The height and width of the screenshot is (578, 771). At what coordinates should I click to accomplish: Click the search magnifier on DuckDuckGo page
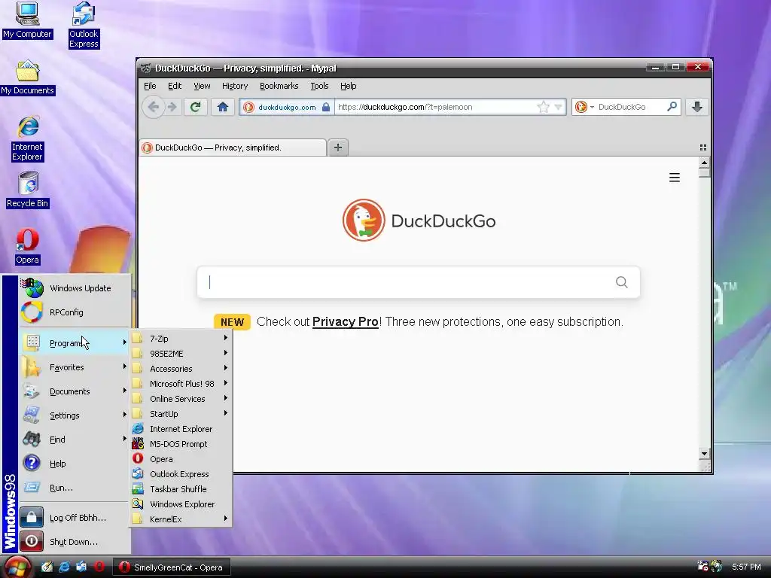621,282
